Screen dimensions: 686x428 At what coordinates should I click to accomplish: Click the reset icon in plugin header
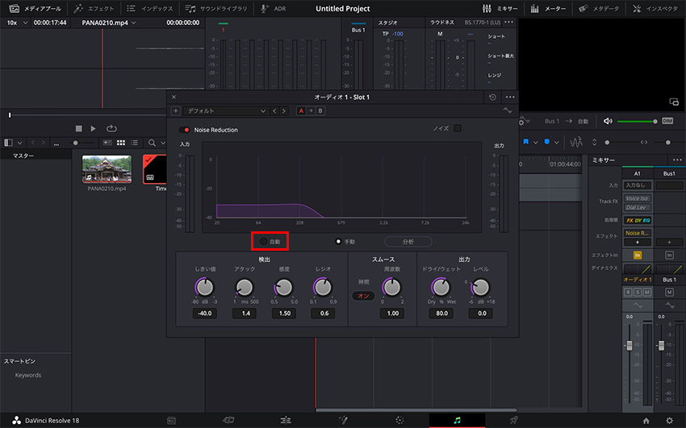click(x=492, y=97)
